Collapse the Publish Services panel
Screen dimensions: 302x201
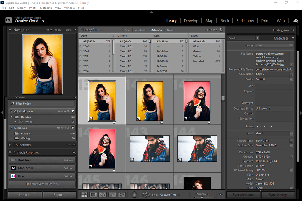click(x=10, y=153)
